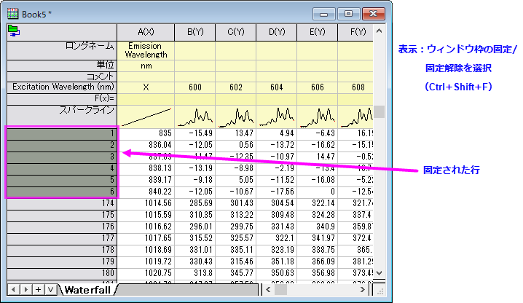Select row header 174
Screen dimensions: 523x303
pyautogui.click(x=62, y=203)
